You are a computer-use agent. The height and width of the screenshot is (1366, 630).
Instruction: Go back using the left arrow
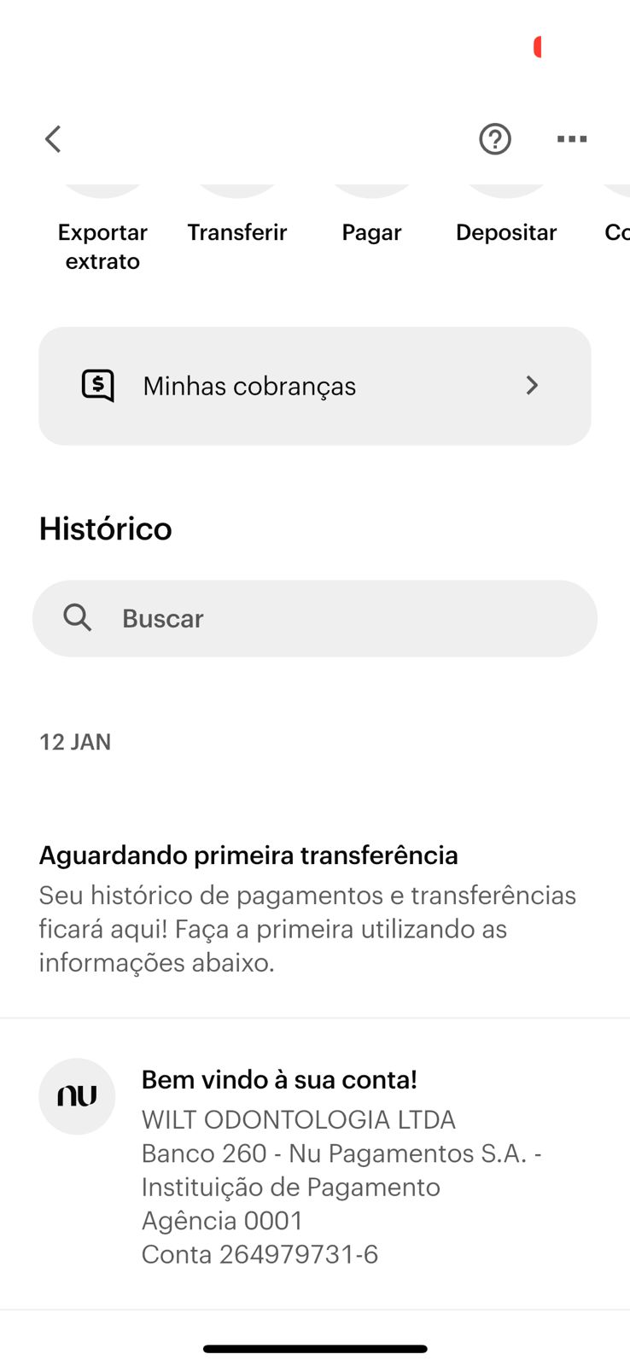(x=53, y=139)
